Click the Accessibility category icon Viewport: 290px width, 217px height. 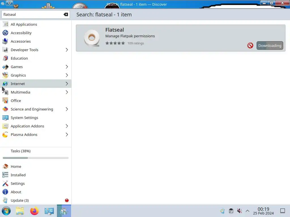[5, 33]
